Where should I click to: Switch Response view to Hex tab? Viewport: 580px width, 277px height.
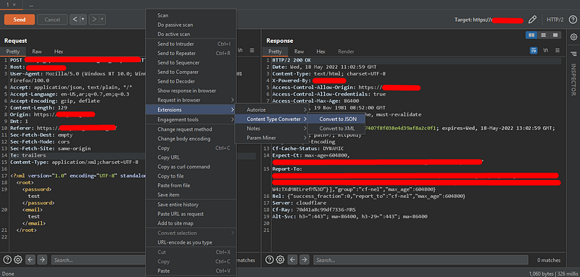tap(320, 51)
